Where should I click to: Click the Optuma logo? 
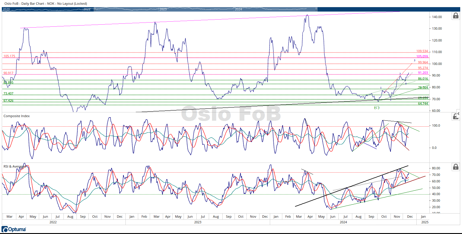(x=14, y=229)
